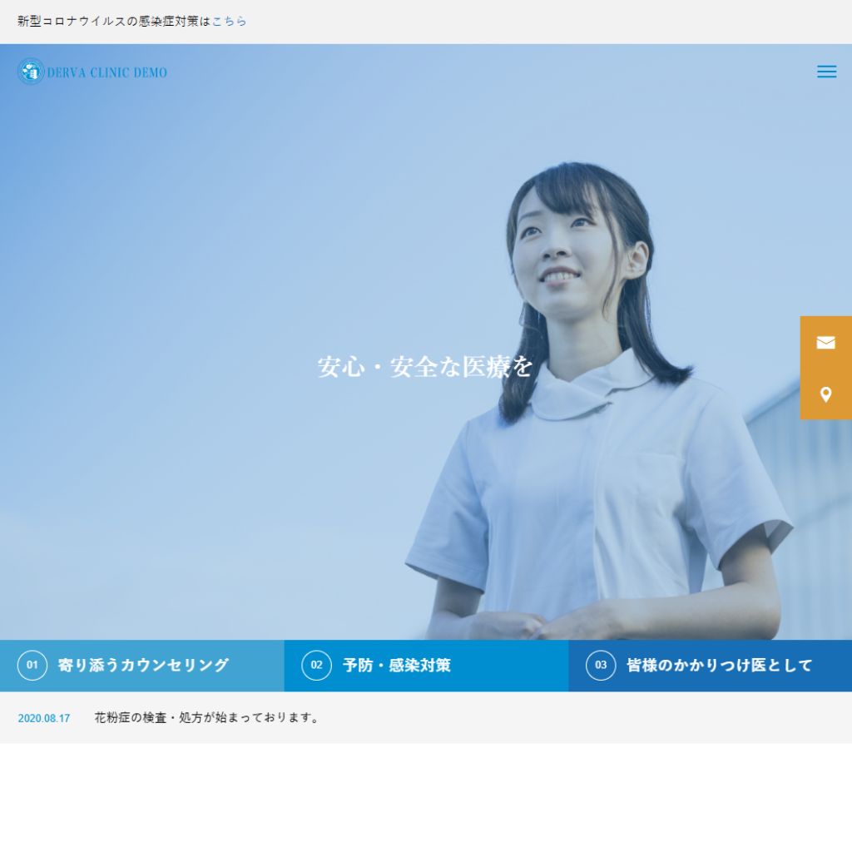Open the 2020.08.17 news entry

(x=42, y=716)
